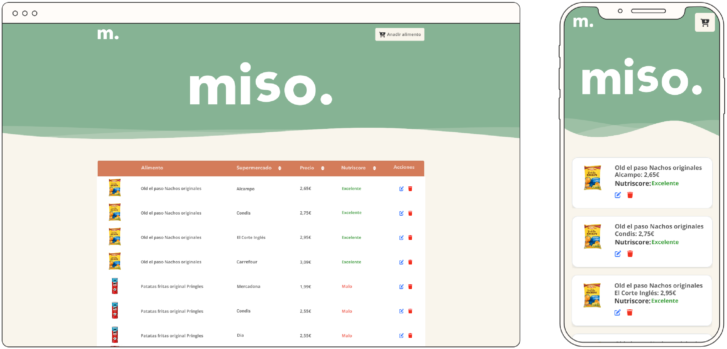Tap 'El Corte Inglés: 2,95€' on mobile card
The width and height of the screenshot is (727, 349).
point(645,293)
